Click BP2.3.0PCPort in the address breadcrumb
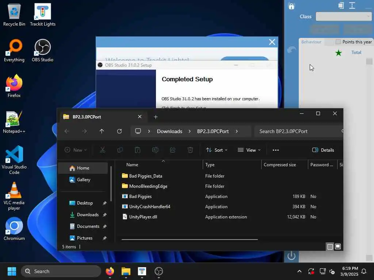The image size is (374, 280). 213,131
